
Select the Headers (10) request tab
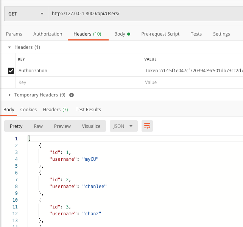(x=87, y=34)
